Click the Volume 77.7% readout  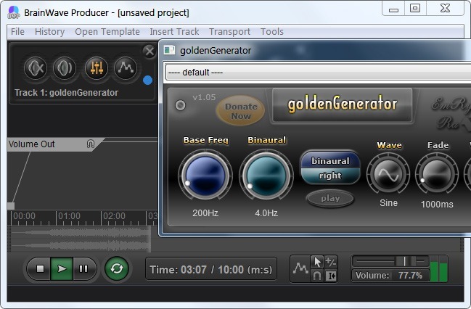point(390,276)
